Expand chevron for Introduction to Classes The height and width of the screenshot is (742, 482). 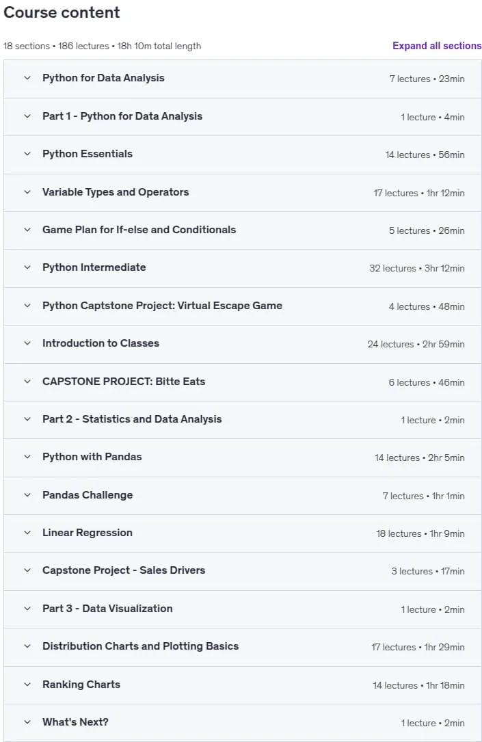click(x=27, y=343)
